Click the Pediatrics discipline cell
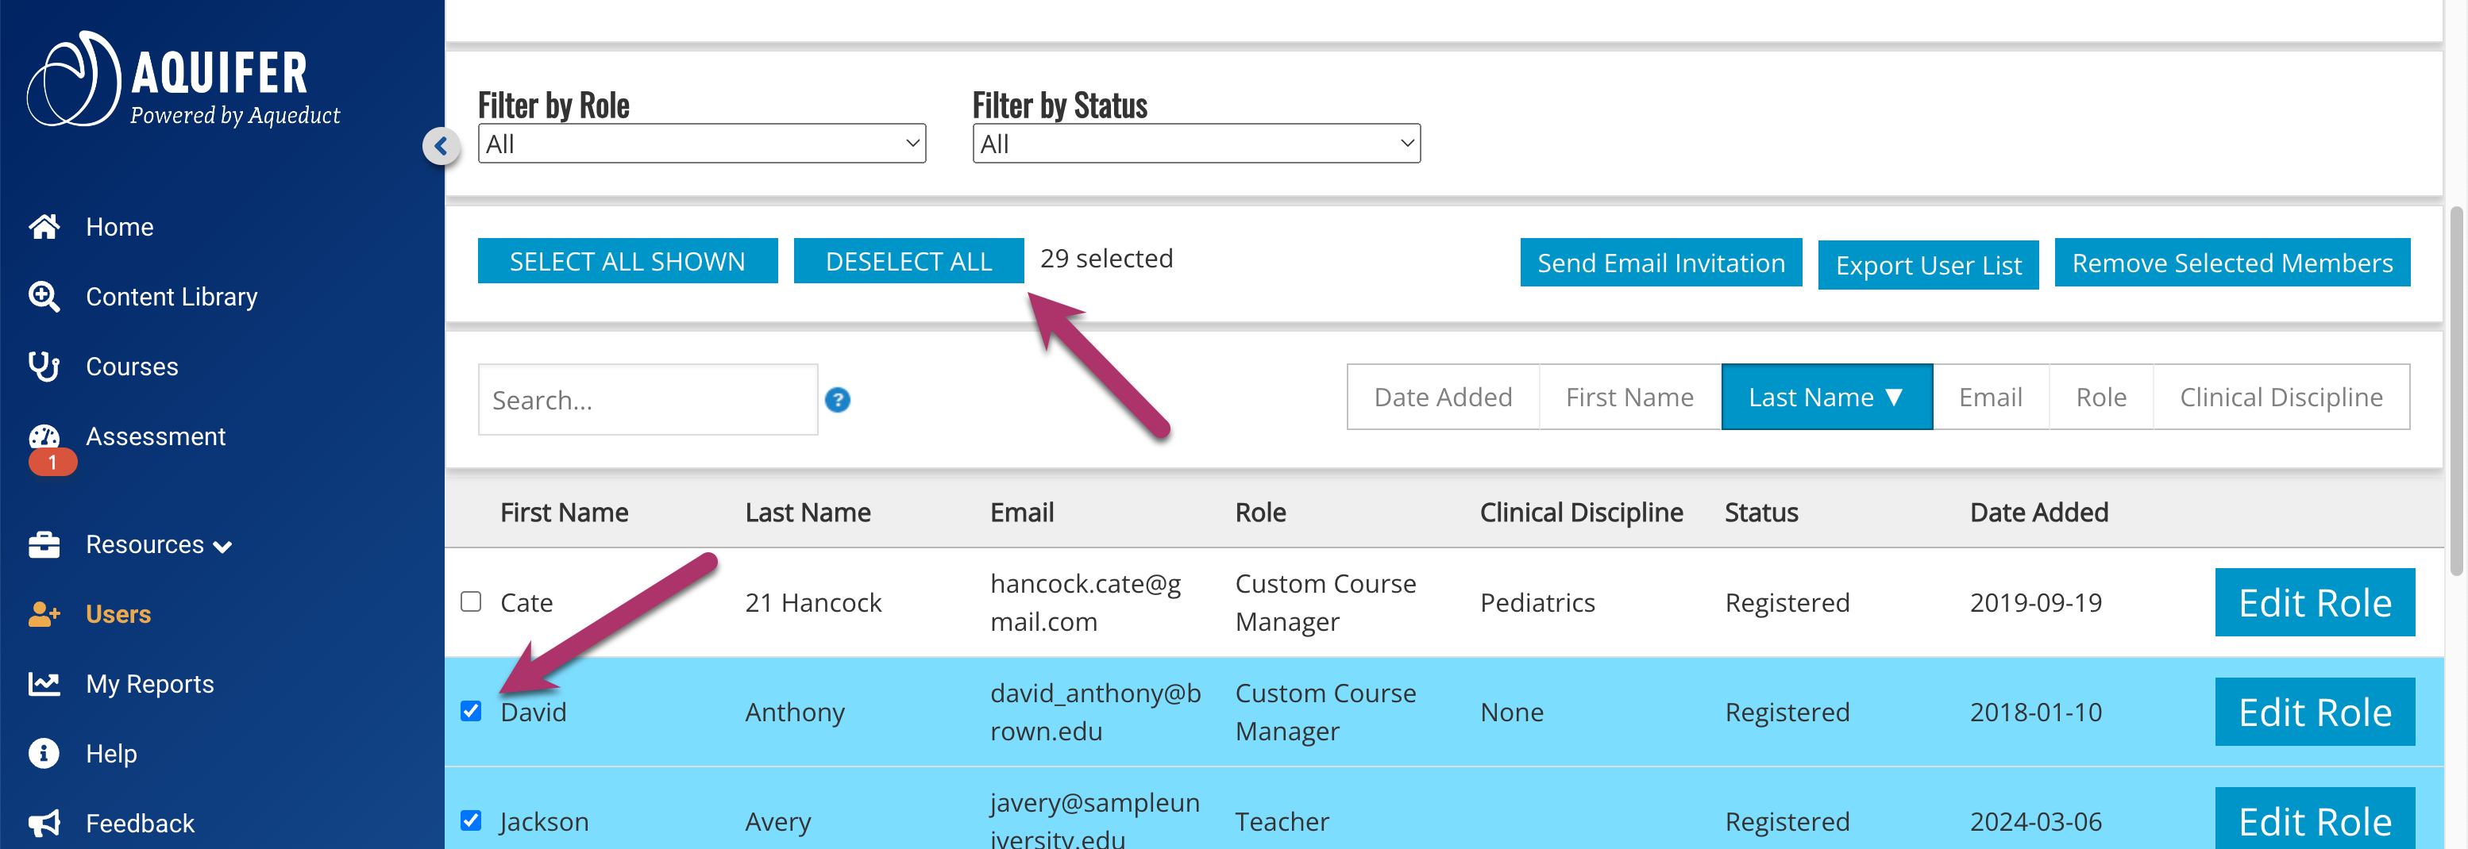2468x849 pixels. point(1537,603)
